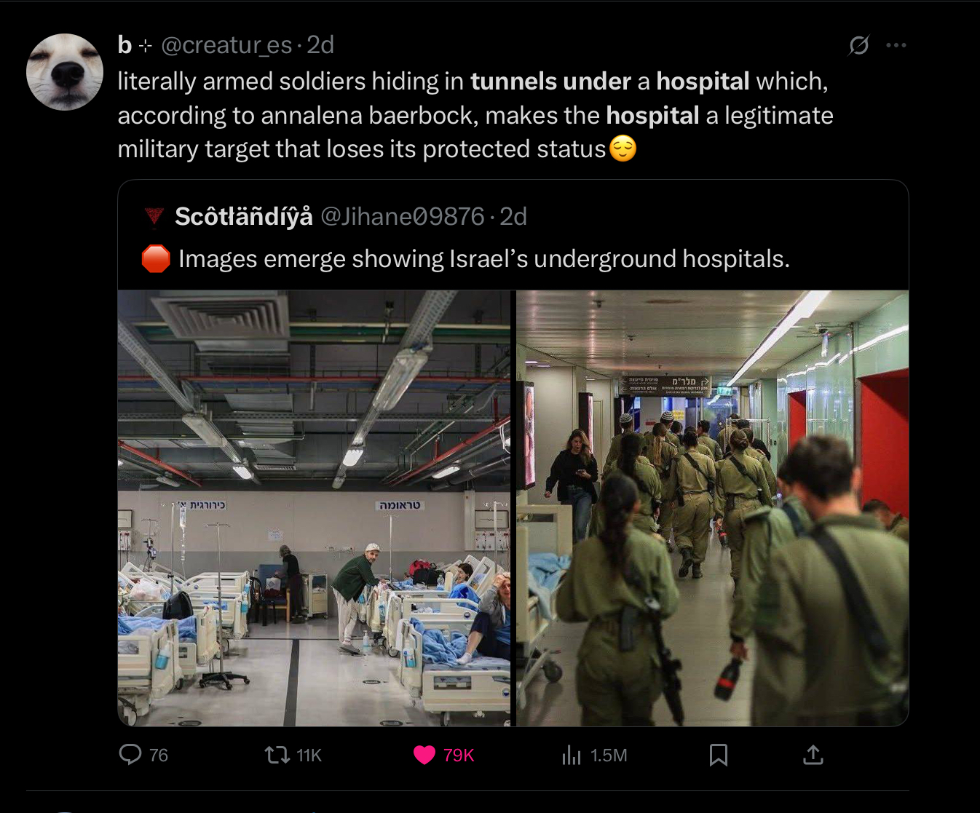The image size is (980, 813).
Task: Click the share upload arrow icon
Action: pyautogui.click(x=813, y=755)
